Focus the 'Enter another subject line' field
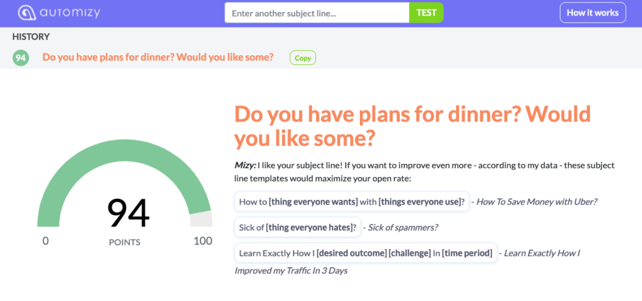Viewport: 642px width, 301px height. pos(317,13)
